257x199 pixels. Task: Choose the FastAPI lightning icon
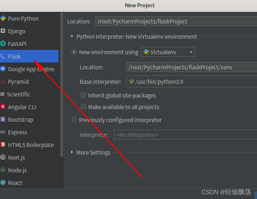point(3,43)
